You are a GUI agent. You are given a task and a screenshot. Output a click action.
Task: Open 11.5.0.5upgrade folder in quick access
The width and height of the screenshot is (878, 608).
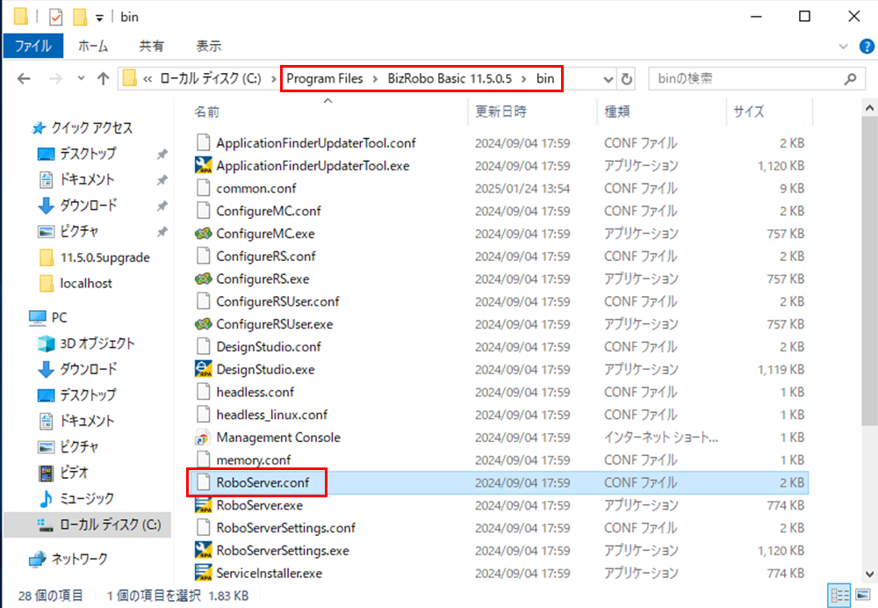(x=95, y=257)
